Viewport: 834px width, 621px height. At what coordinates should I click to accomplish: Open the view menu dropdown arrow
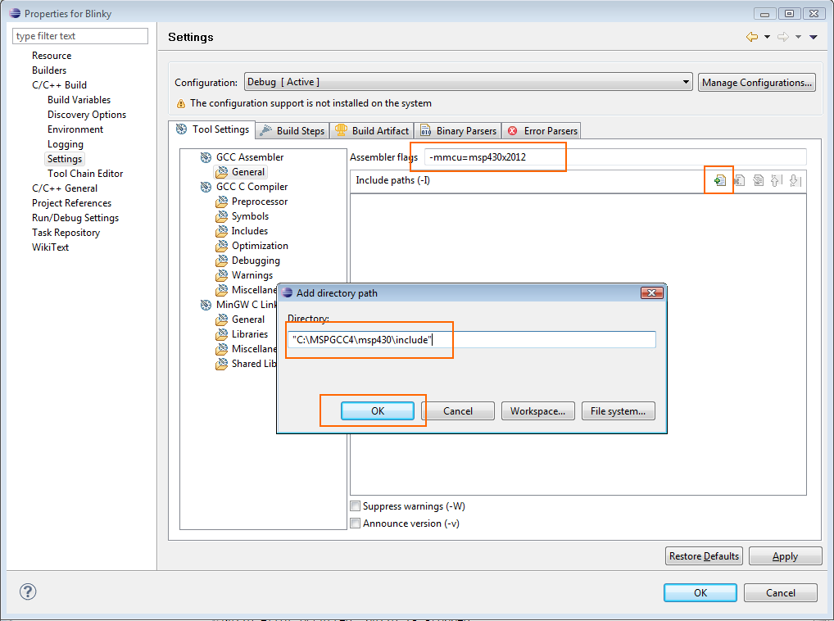tap(814, 37)
